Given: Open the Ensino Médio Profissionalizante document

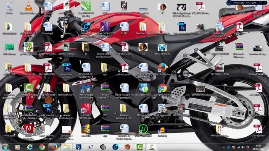Looking at the screenshot, I should [x=105, y=47].
